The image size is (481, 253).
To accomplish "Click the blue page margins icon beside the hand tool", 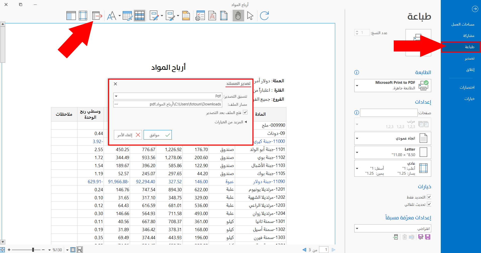I will pyautogui.click(x=224, y=16).
